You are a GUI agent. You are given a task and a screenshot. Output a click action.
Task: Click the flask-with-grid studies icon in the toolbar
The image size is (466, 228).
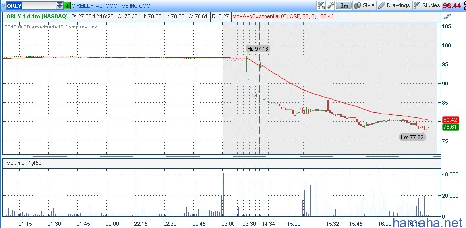(x=321, y=5)
